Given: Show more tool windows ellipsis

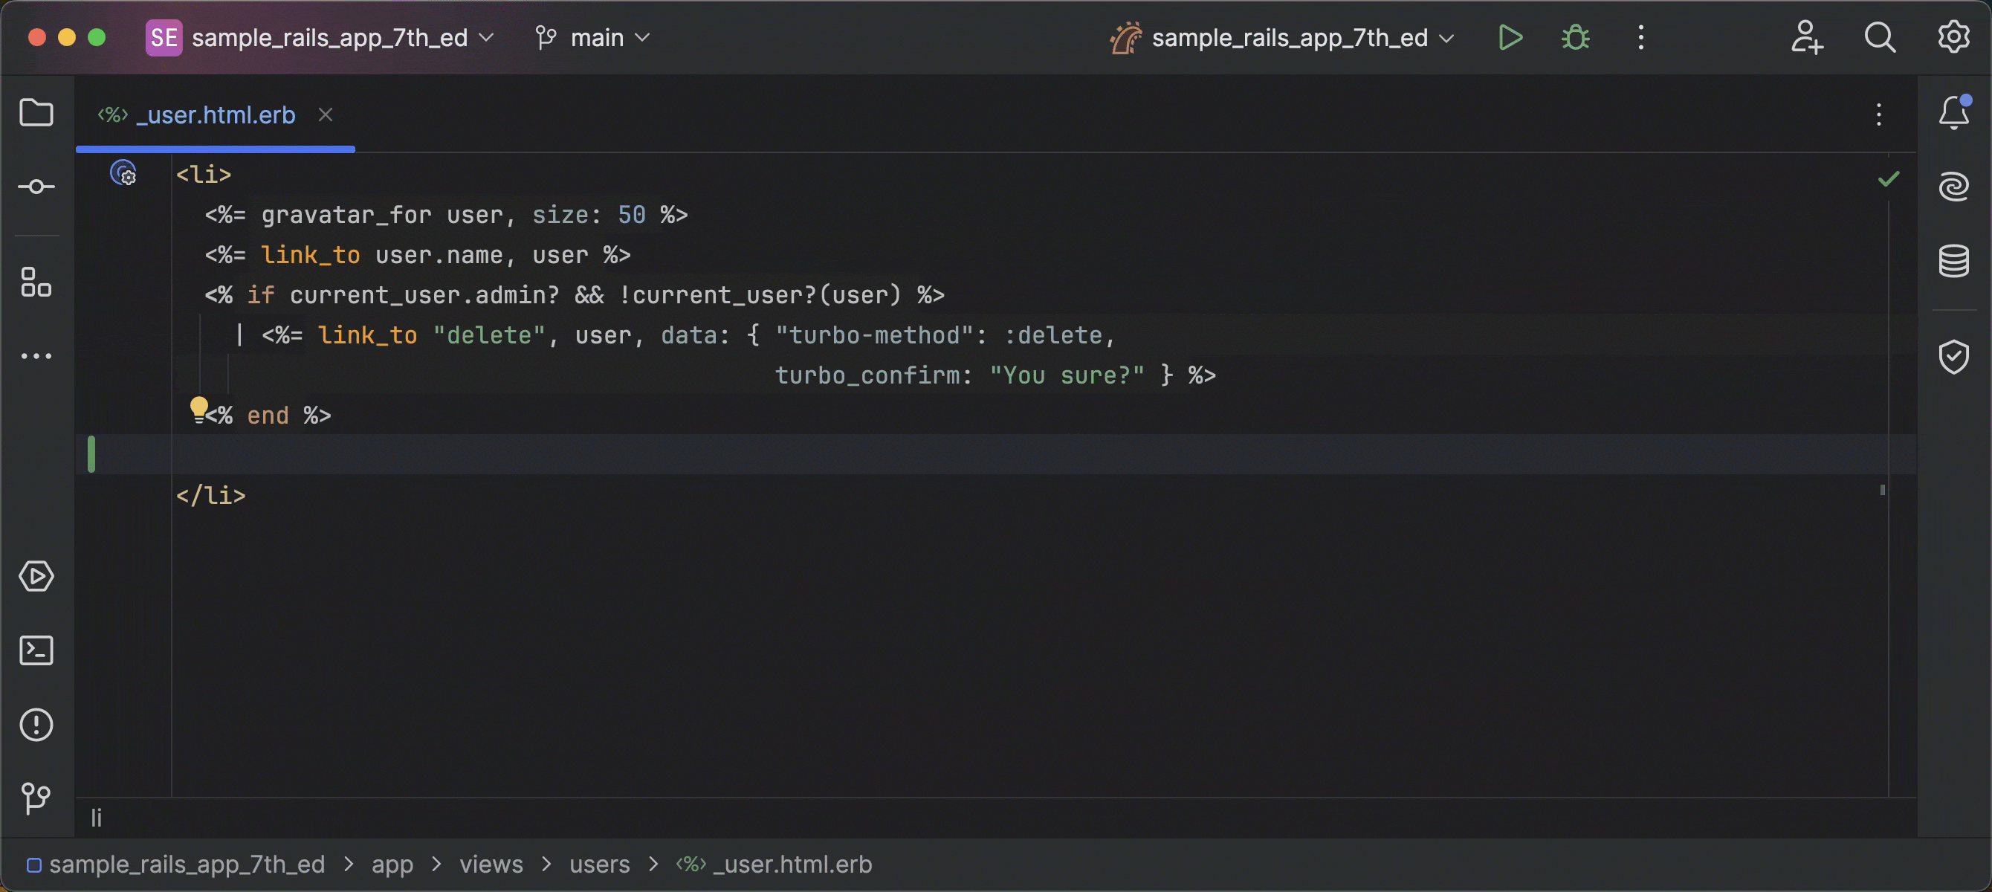Looking at the screenshot, I should [36, 357].
